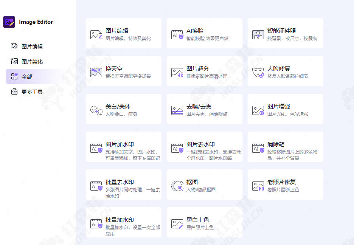The width and height of the screenshot is (354, 245).
Task: Click the 智能证件照 portrait icon
Action: (258, 35)
